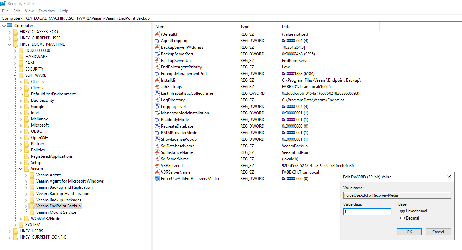Open the Favorites menu

click(x=46, y=11)
